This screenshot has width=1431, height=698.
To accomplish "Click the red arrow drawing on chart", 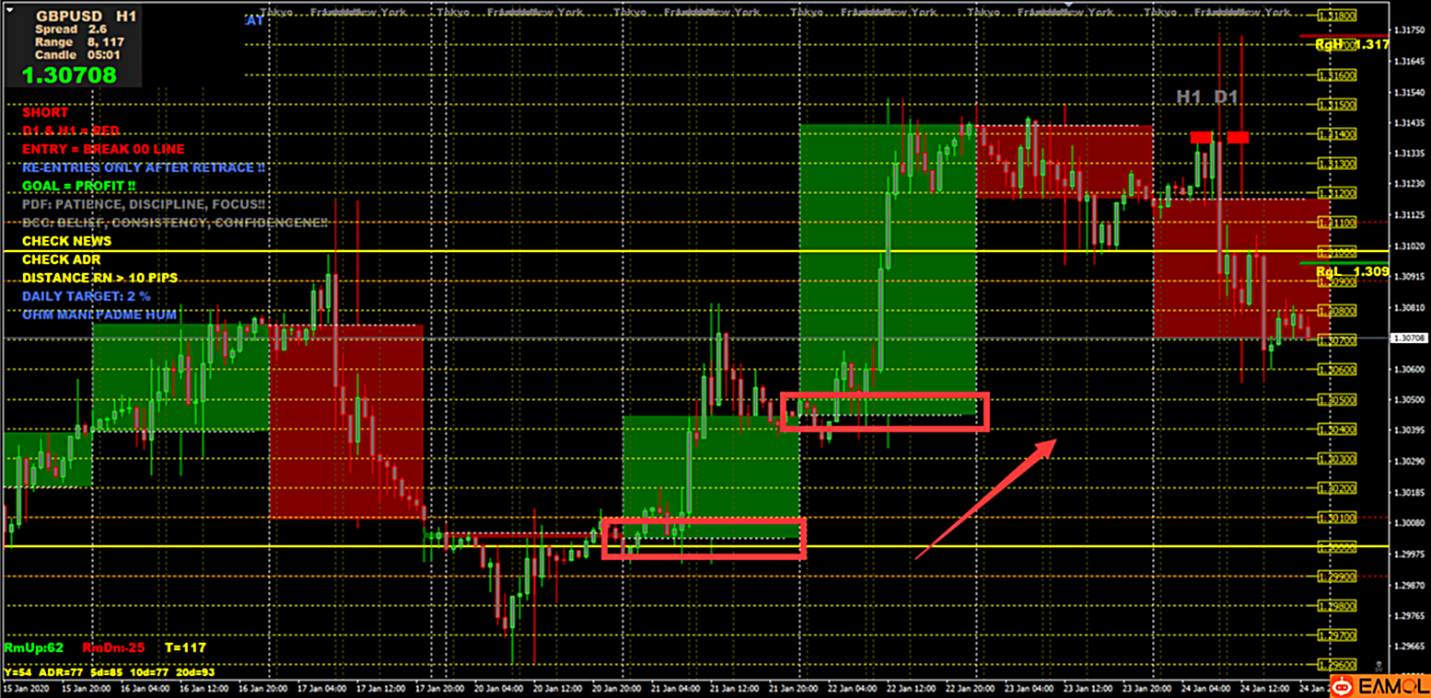I will (x=985, y=498).
